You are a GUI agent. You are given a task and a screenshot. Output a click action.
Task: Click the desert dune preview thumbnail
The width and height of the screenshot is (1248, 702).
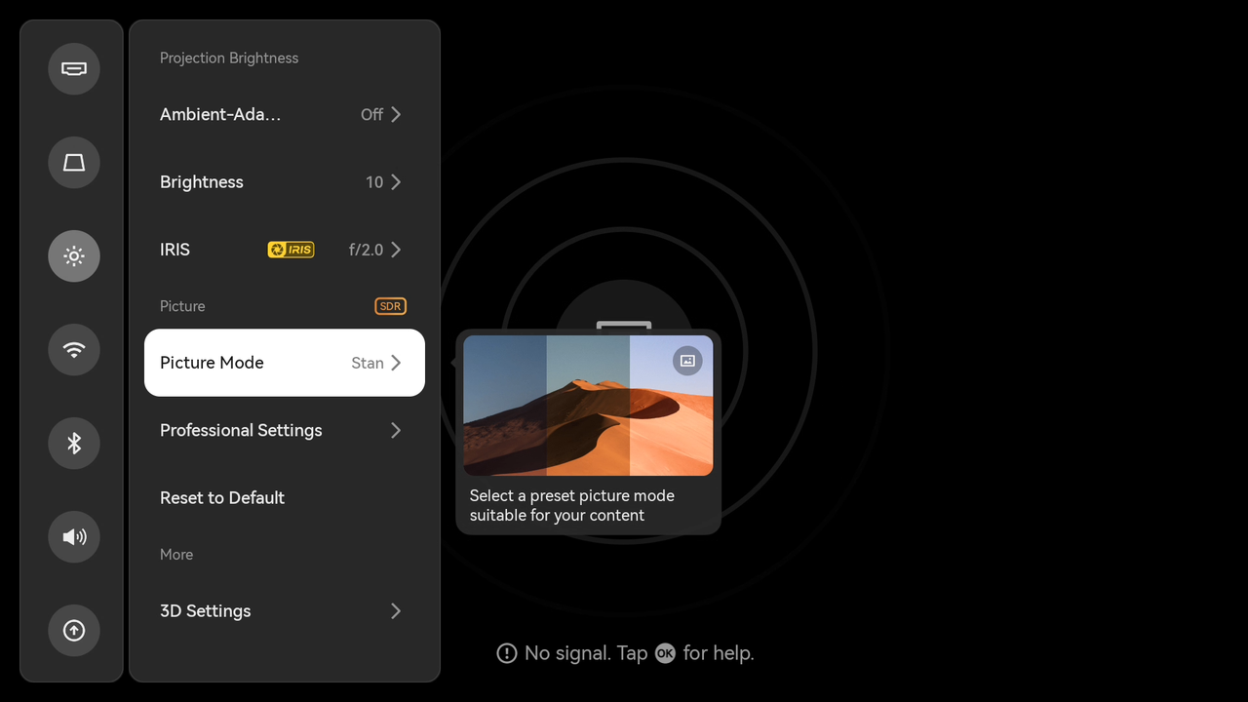pyautogui.click(x=588, y=406)
